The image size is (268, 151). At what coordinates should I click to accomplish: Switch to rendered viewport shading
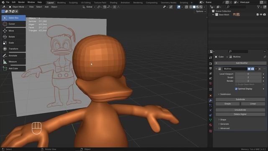201,7
